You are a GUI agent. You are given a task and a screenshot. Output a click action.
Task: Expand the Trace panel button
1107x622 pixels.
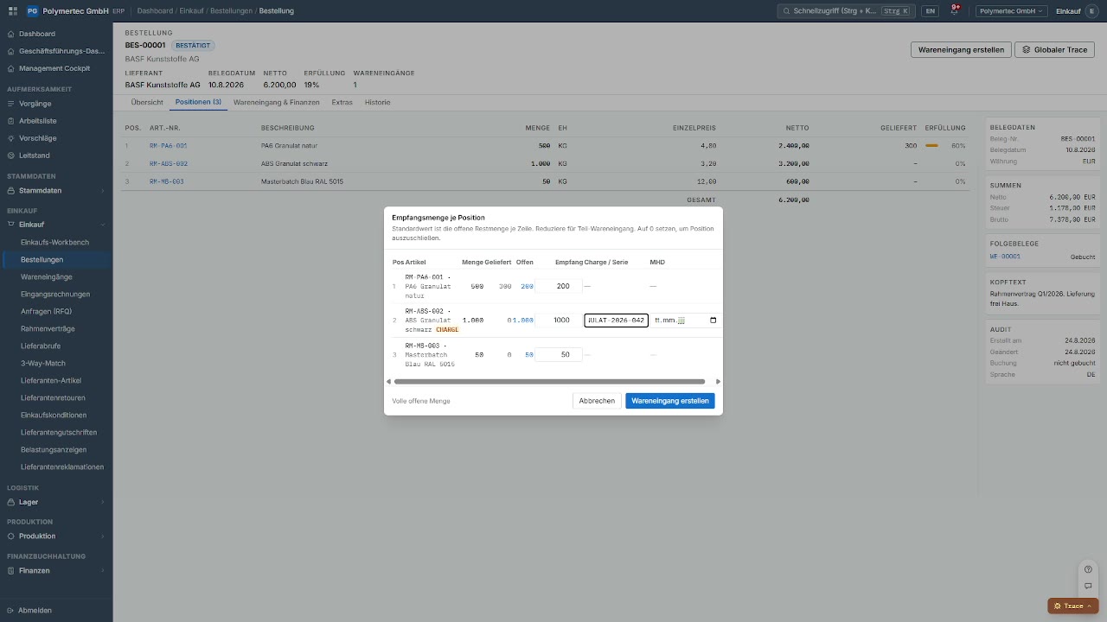(x=1073, y=606)
